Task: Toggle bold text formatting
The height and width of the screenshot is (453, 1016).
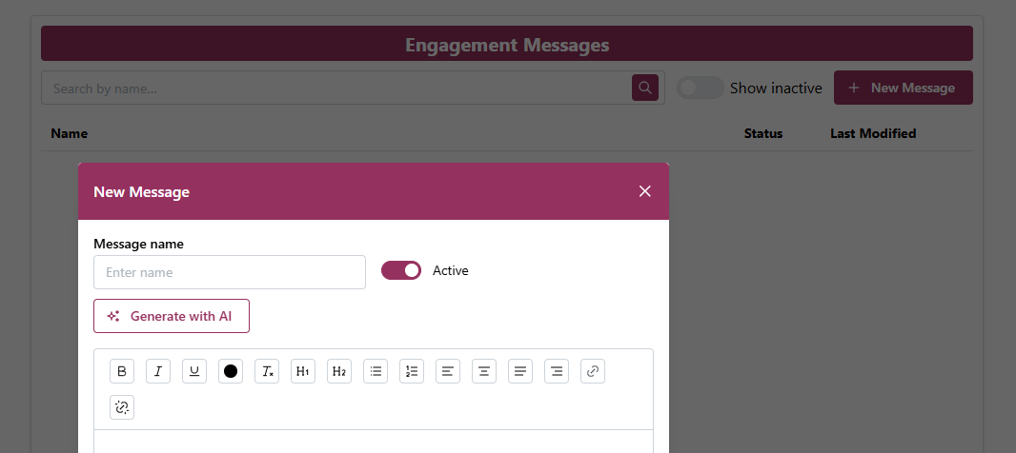Action: point(122,371)
